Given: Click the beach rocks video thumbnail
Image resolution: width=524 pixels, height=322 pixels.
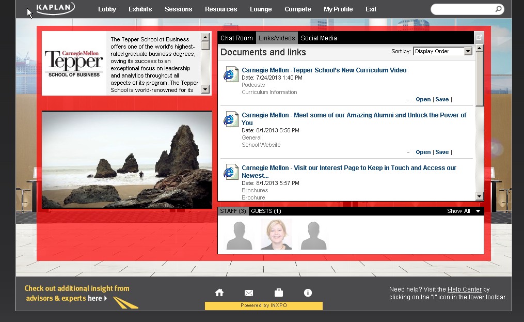Looking at the screenshot, I should pos(127,160).
